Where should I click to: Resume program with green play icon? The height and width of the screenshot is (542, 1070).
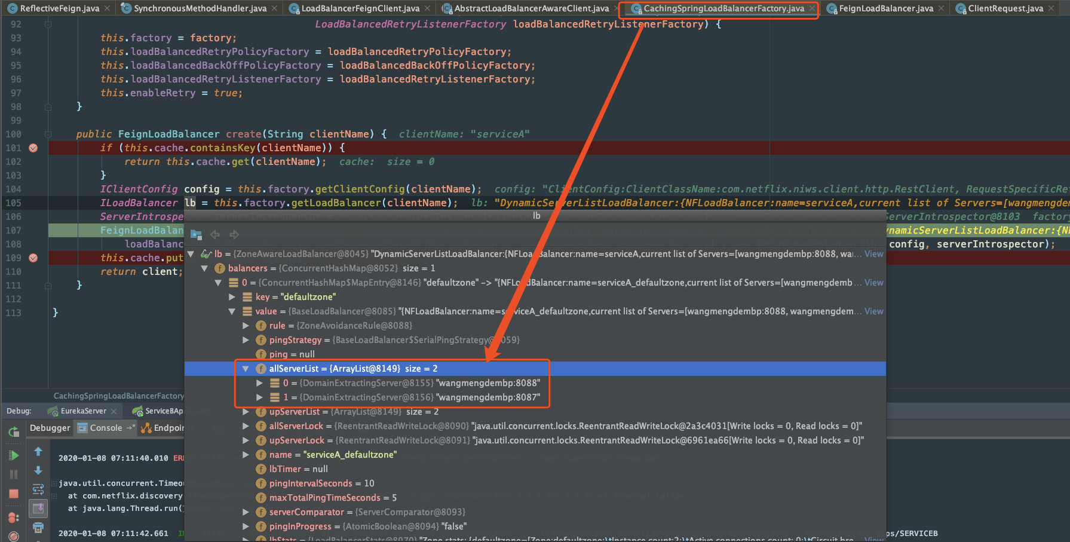click(x=13, y=455)
